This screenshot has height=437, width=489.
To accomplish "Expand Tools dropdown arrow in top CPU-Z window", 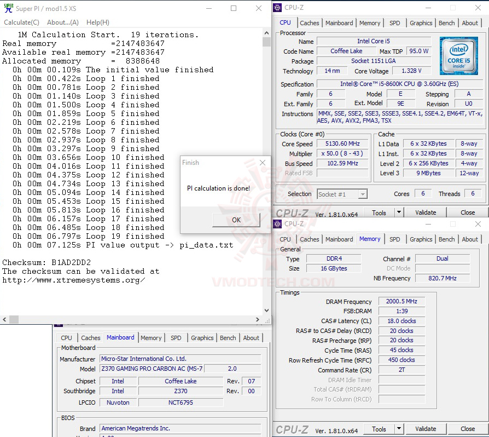I will pyautogui.click(x=399, y=212).
